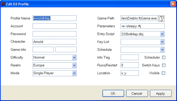Click the second Game Info field

[x=66, y=49]
